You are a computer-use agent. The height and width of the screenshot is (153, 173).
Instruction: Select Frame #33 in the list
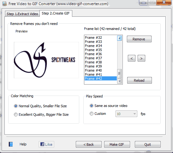(x=101, y=42)
